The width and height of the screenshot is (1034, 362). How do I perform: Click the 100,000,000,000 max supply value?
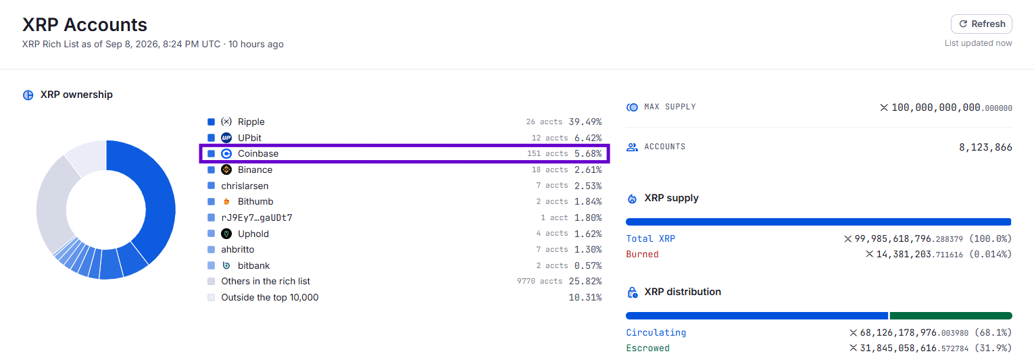945,107
